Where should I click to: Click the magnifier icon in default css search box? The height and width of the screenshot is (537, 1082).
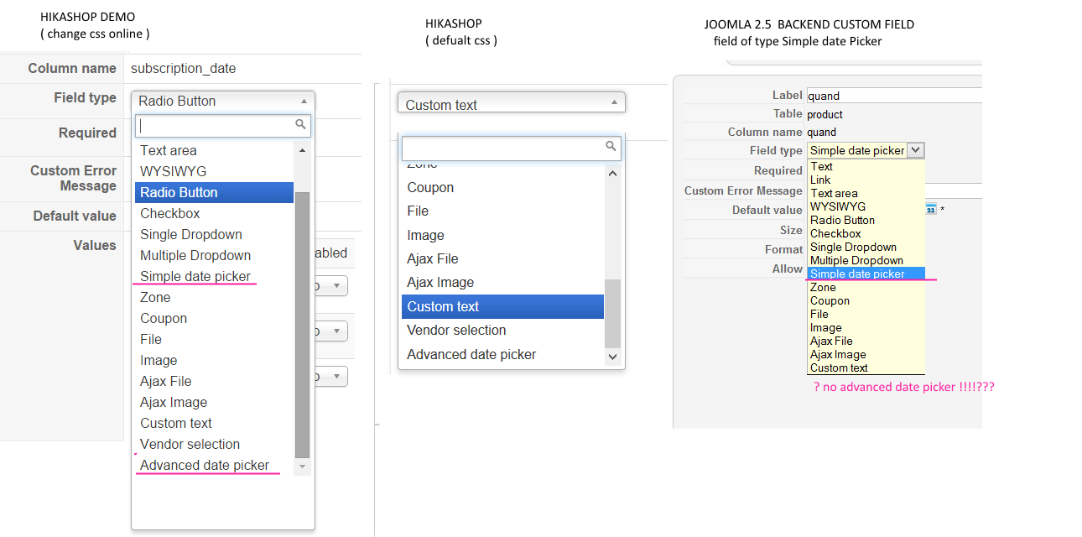(x=611, y=147)
